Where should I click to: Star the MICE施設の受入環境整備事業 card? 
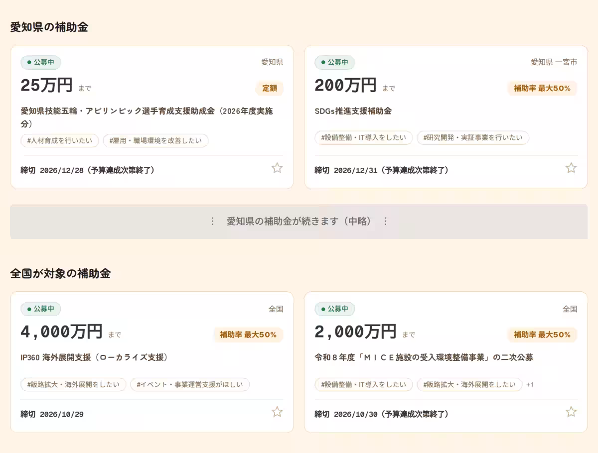[x=571, y=412]
